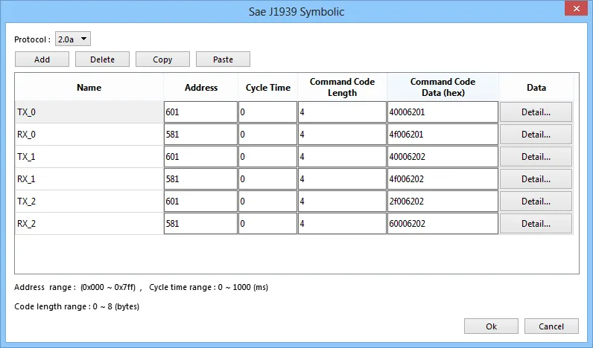Edit the Address field of RX_1
593x348 pixels.
click(201, 179)
